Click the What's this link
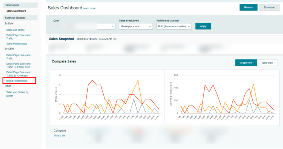Viewport: 283px width, 149px height. 59,135
